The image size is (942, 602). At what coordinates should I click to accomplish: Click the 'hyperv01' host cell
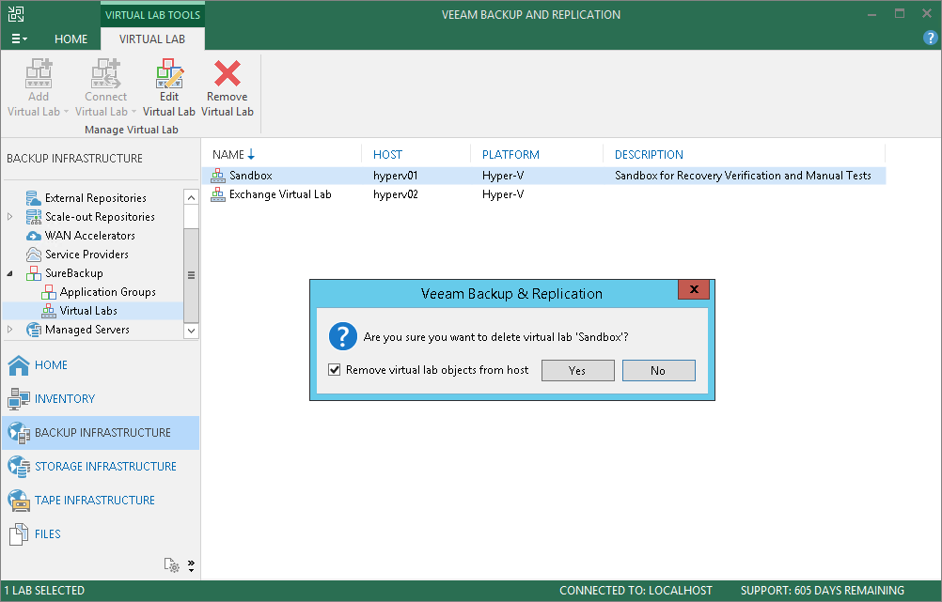[x=395, y=176]
